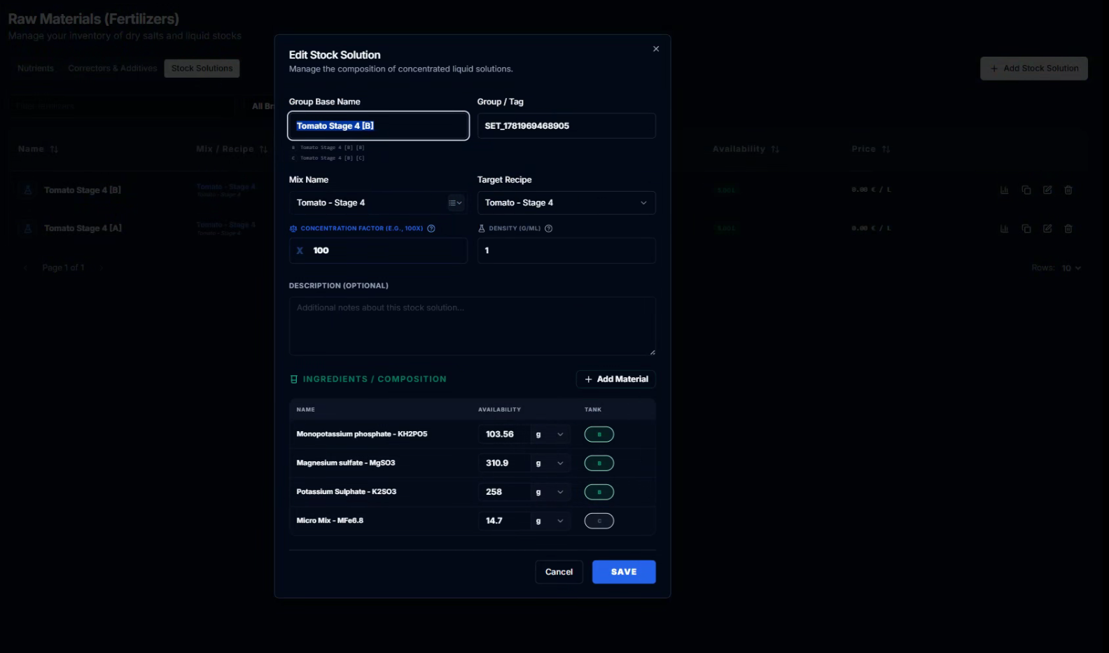
Task: Open the Target Recipe dropdown
Action: [566, 203]
